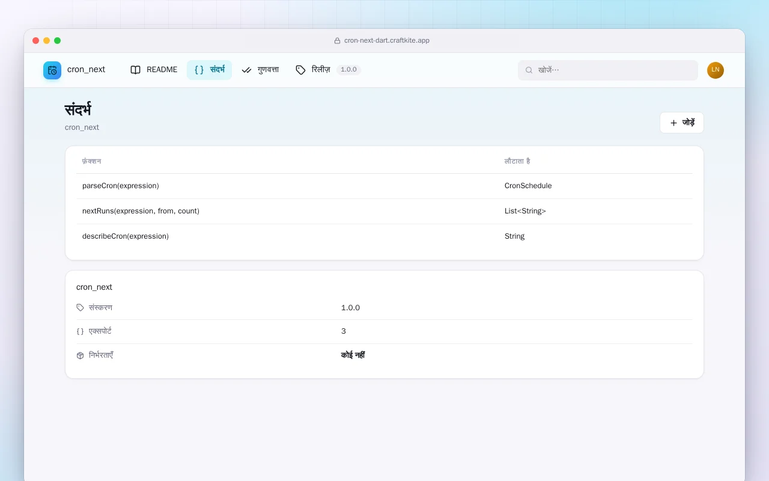Switch to the संदर्भ tab

coord(209,70)
